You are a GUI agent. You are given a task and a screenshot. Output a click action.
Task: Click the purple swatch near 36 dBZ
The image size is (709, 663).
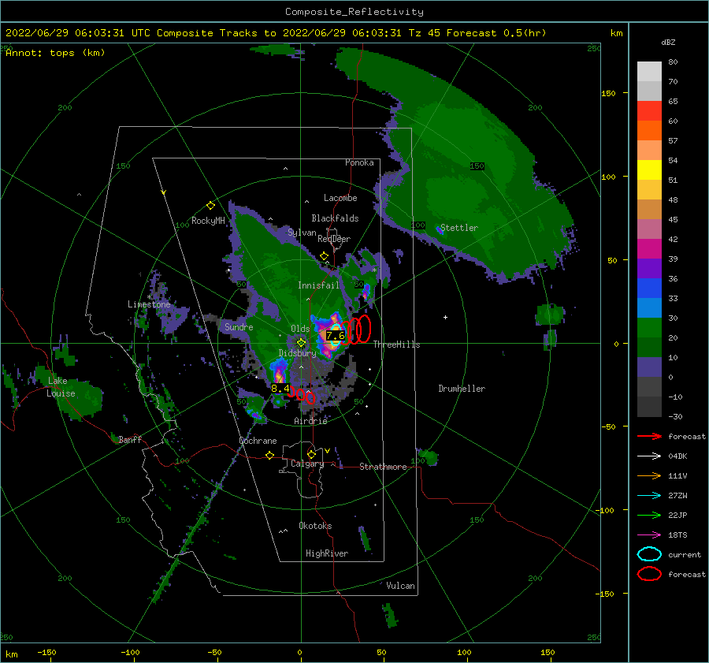[649, 268]
